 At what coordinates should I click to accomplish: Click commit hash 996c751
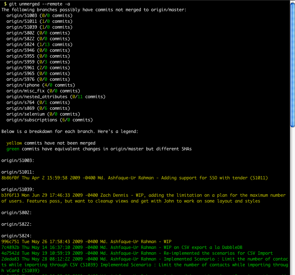point(10,242)
